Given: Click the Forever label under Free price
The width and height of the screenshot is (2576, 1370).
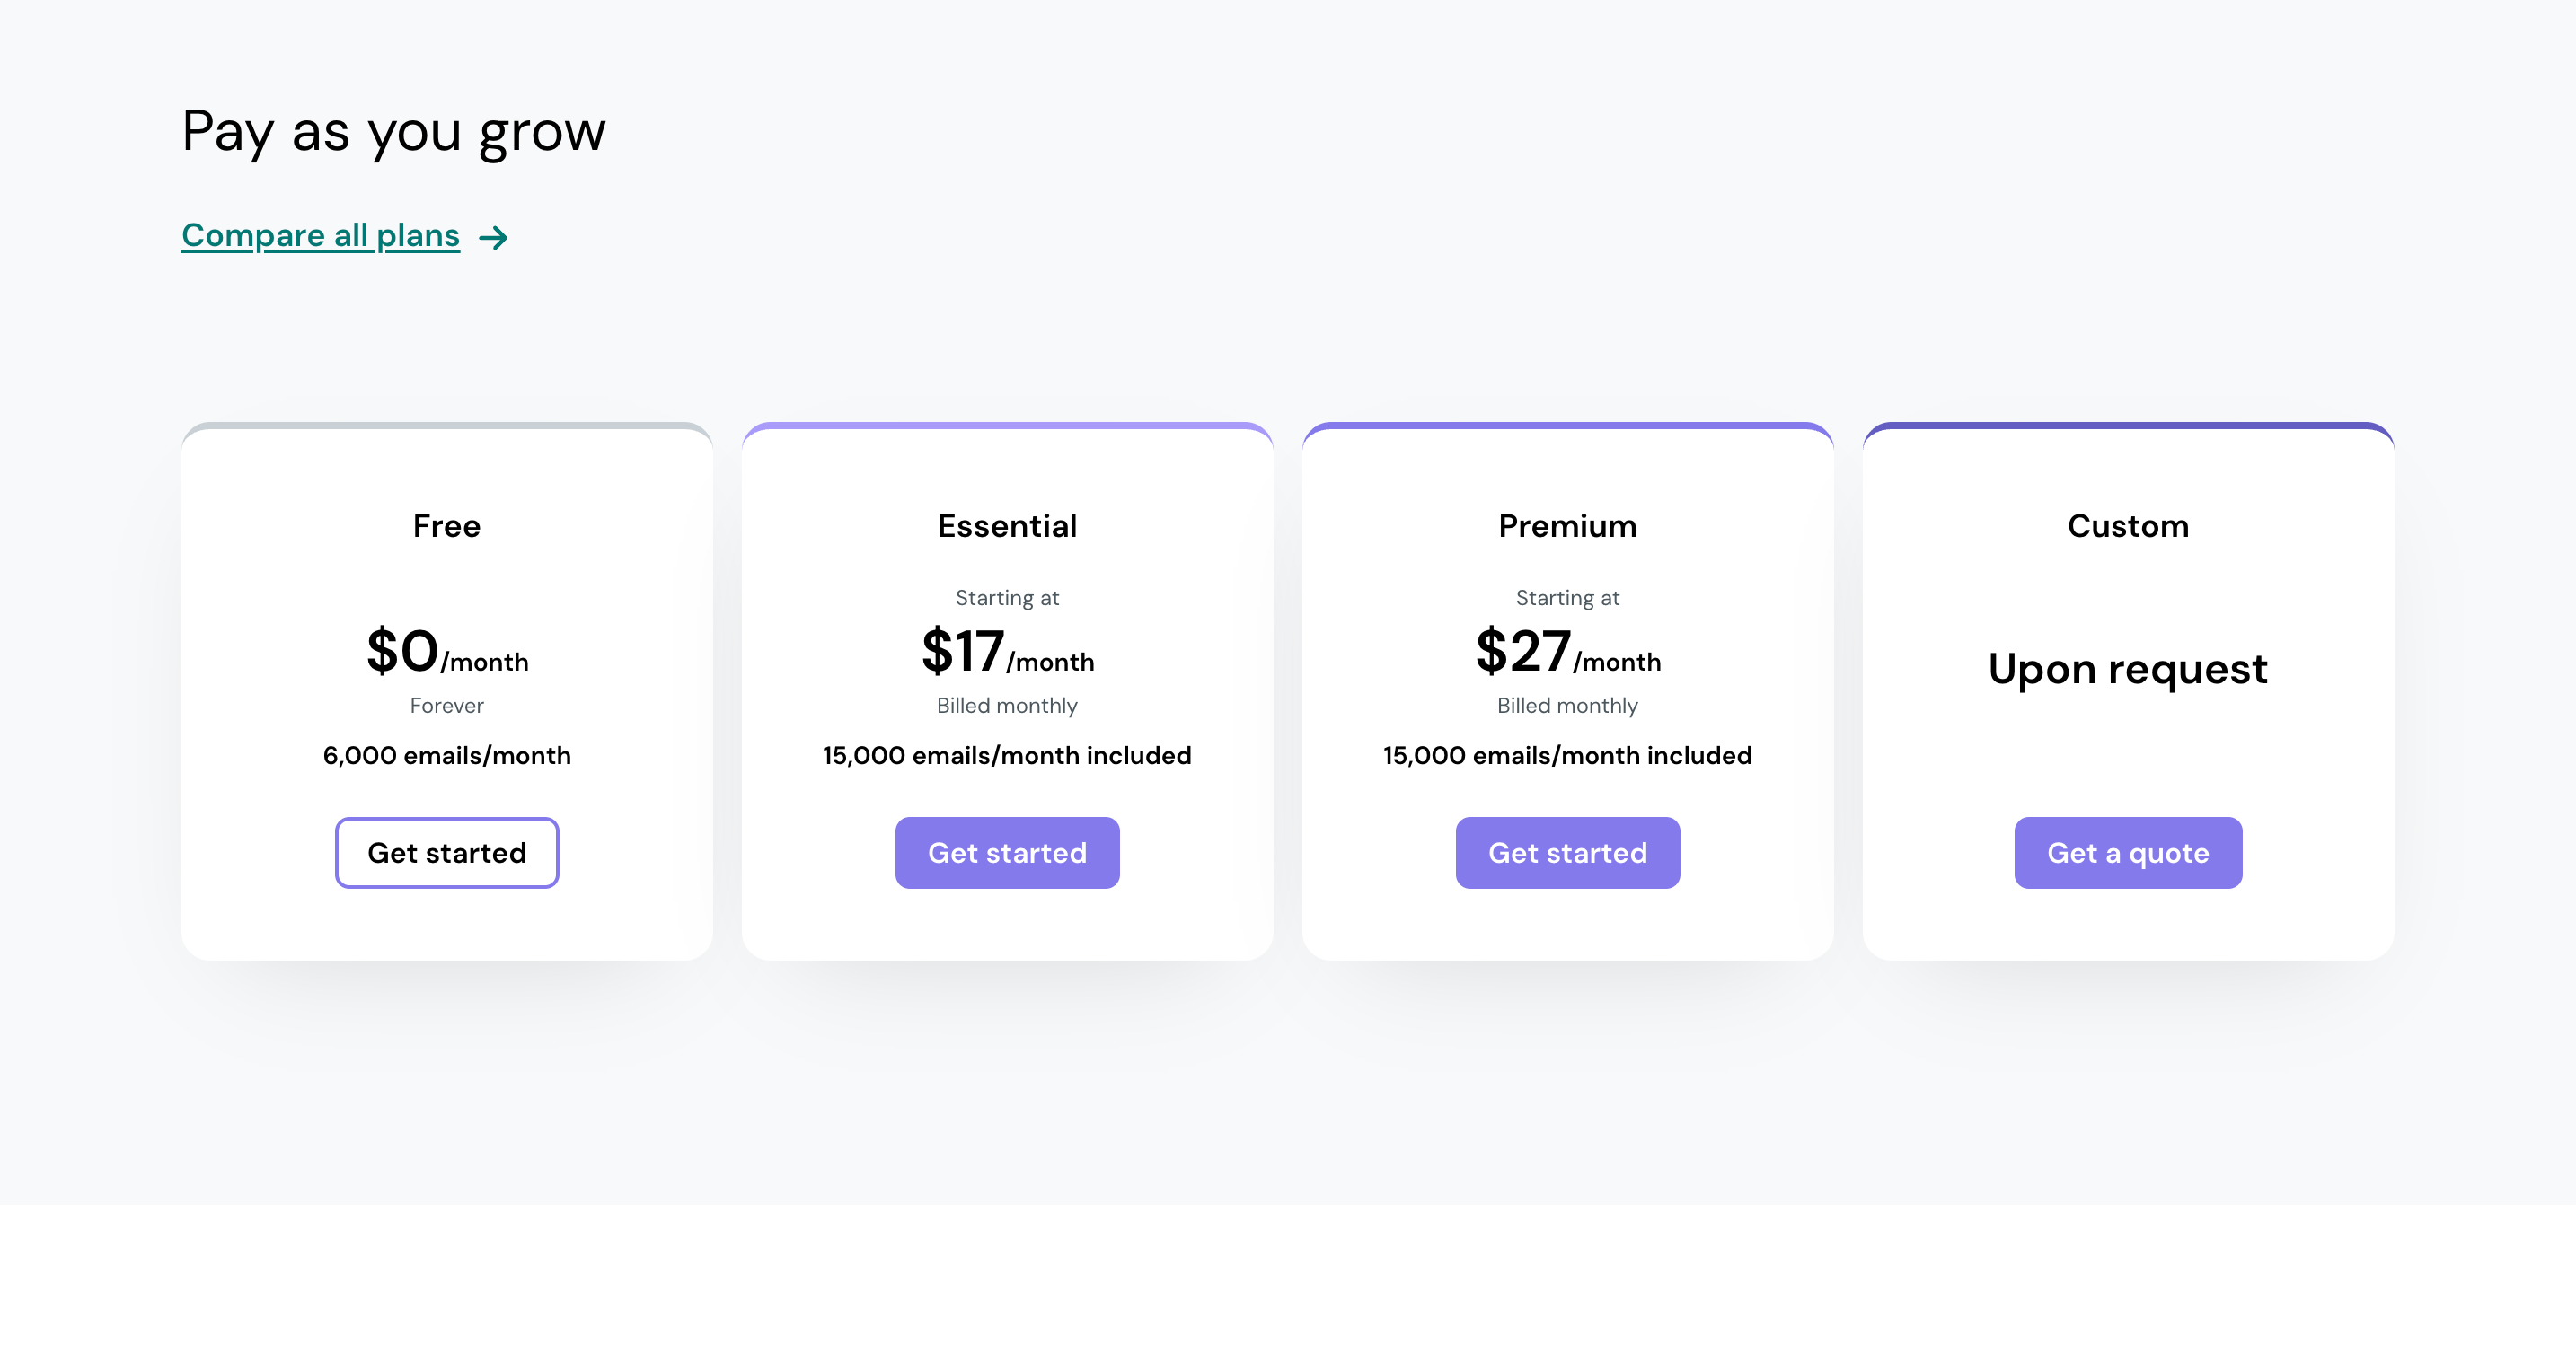Looking at the screenshot, I should (447, 706).
